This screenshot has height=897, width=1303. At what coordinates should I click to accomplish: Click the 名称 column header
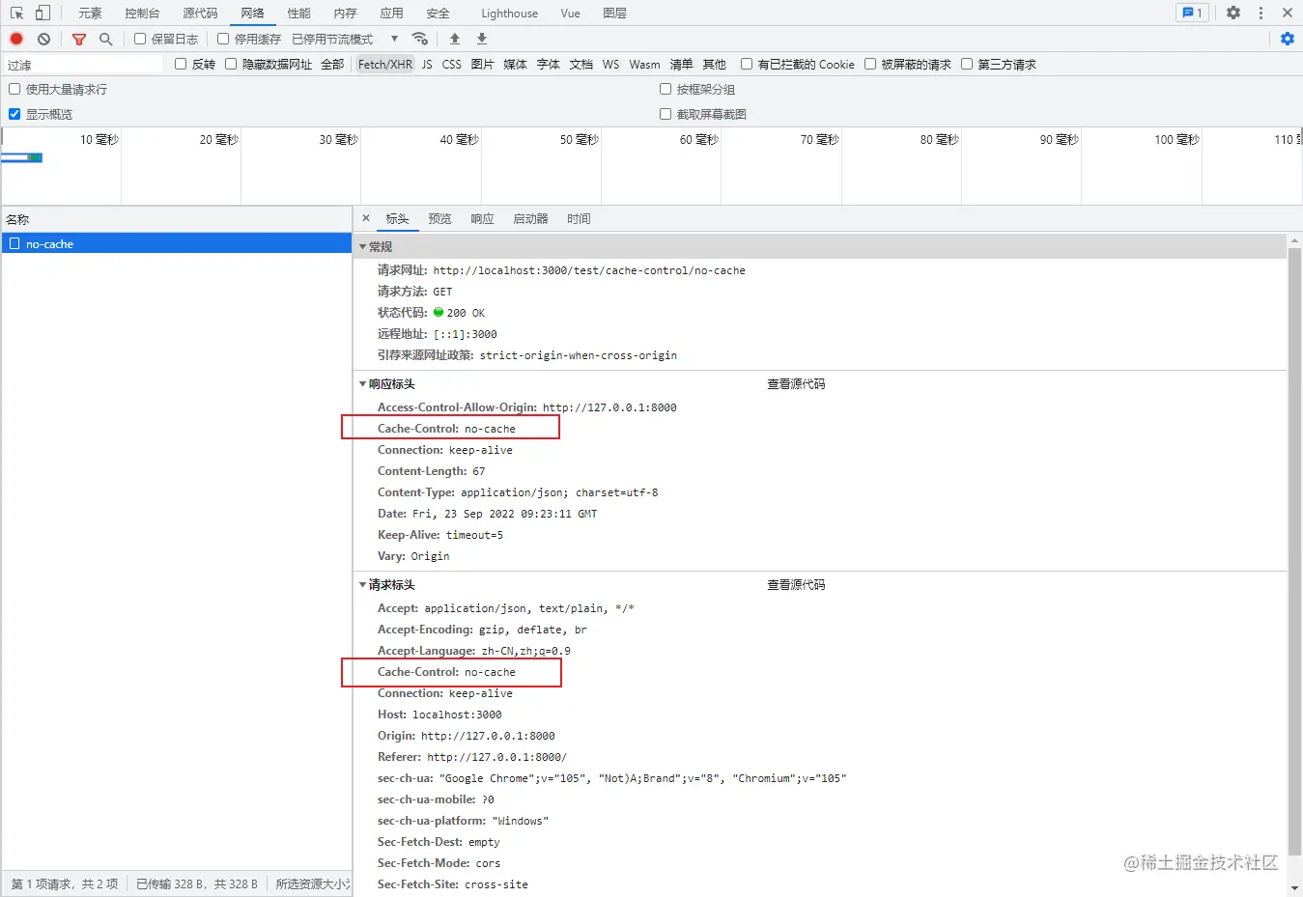pyautogui.click(x=176, y=219)
